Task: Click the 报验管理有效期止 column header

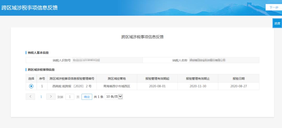Action: 198,78
